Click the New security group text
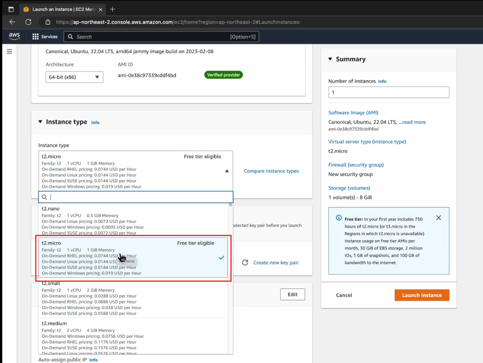Viewport: 483px width, 363px height. pos(350,174)
